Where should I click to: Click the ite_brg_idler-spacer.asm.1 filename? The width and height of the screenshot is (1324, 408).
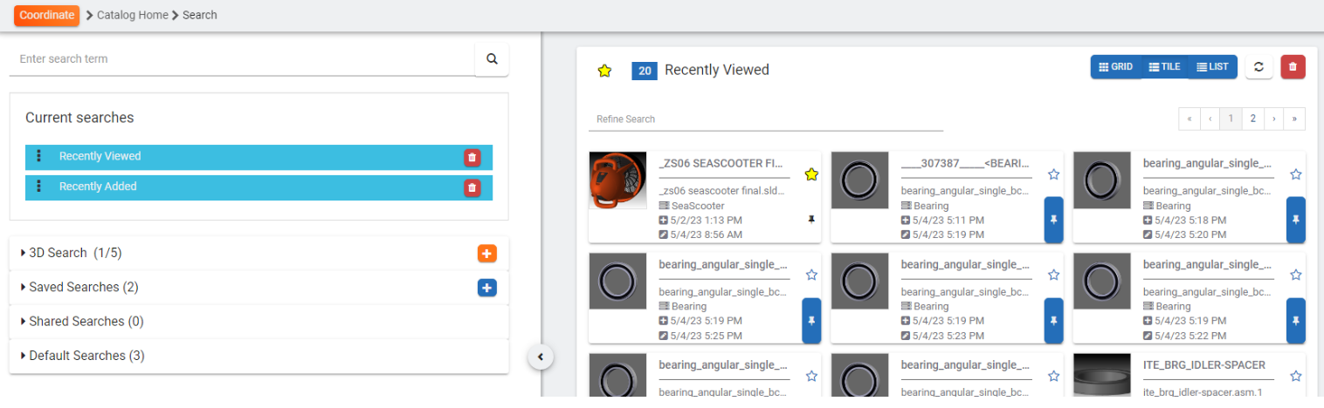pos(1204,392)
